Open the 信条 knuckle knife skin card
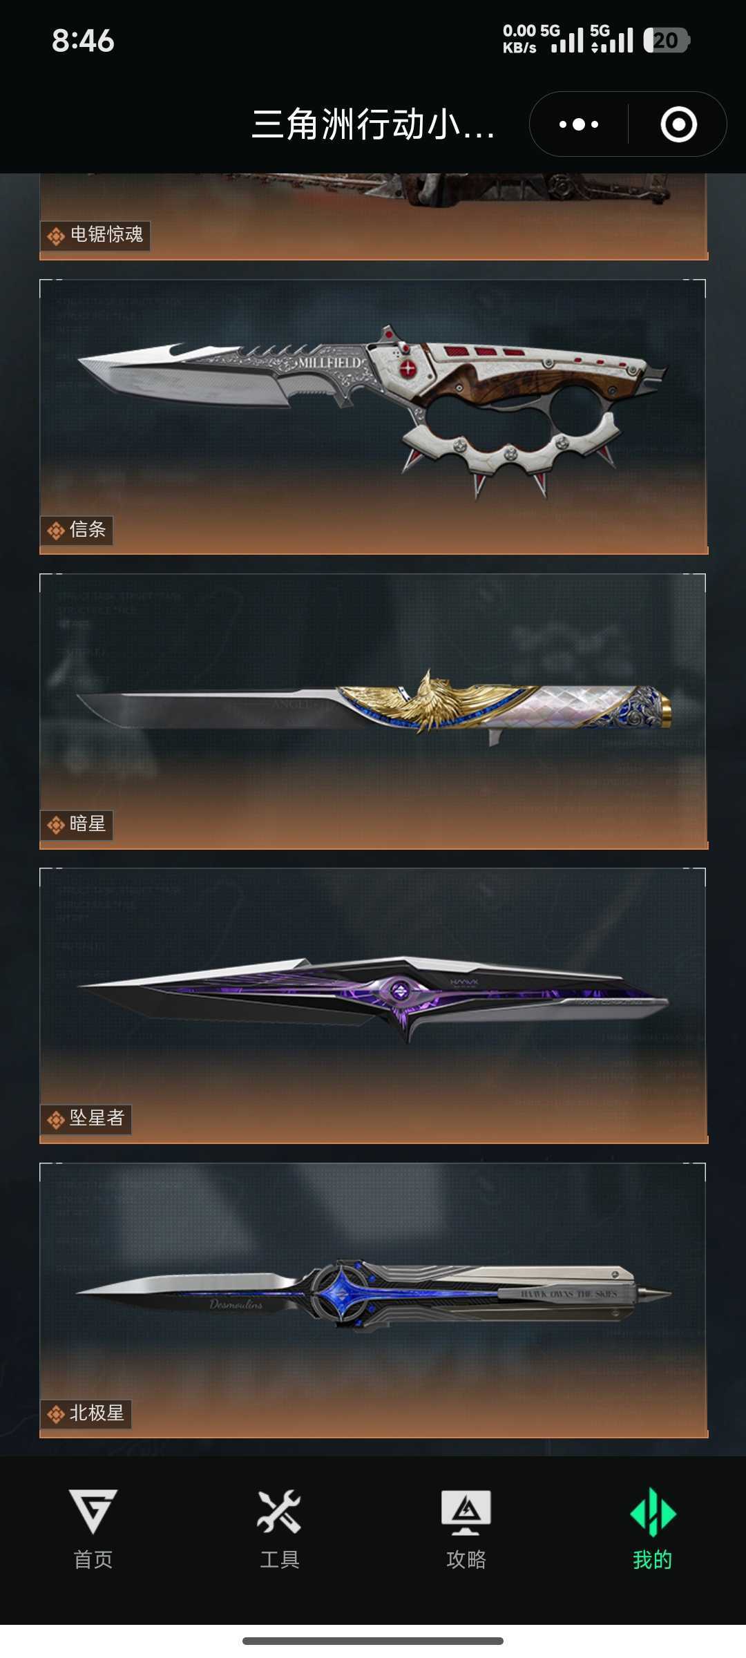 click(373, 417)
